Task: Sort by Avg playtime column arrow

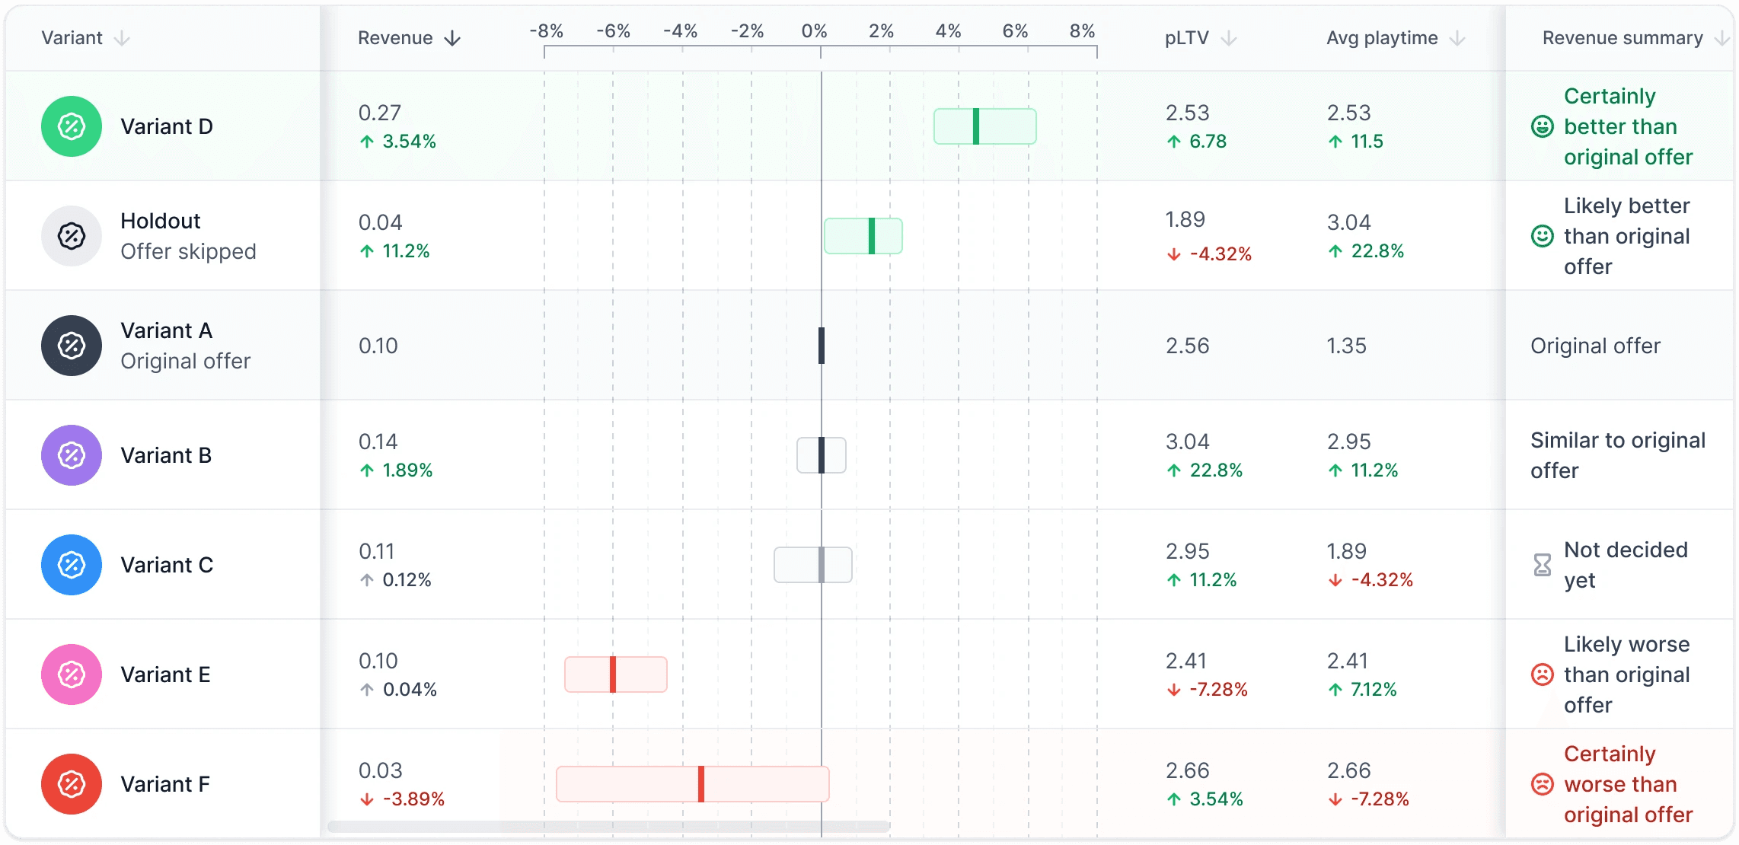Action: tap(1457, 38)
